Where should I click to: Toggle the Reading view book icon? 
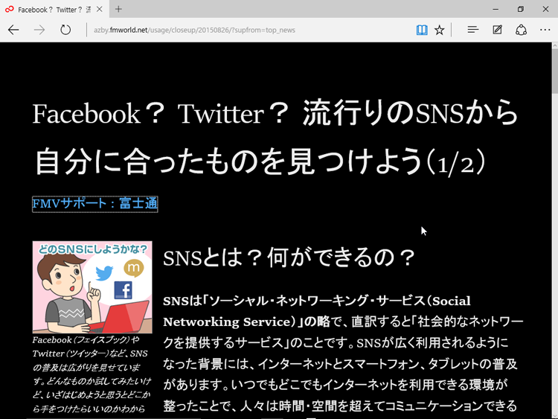click(x=422, y=30)
